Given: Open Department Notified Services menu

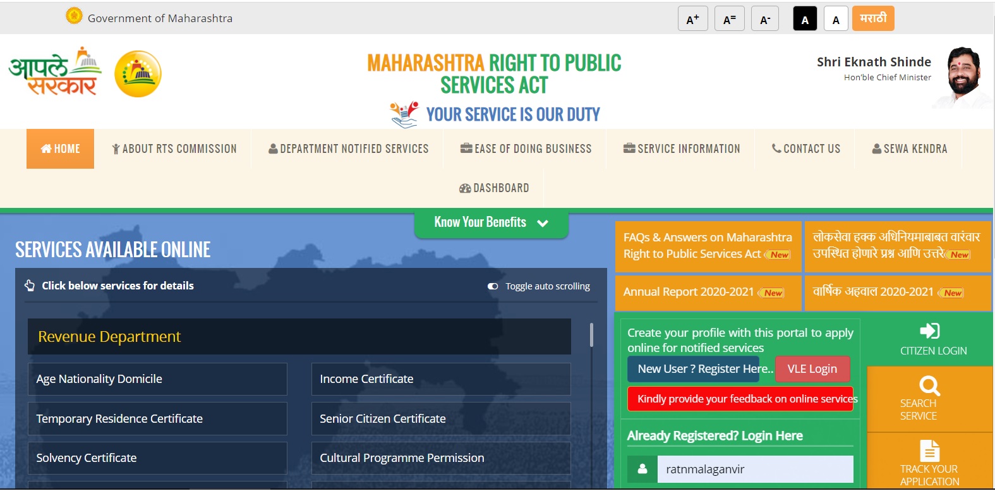Looking at the screenshot, I should tap(349, 149).
